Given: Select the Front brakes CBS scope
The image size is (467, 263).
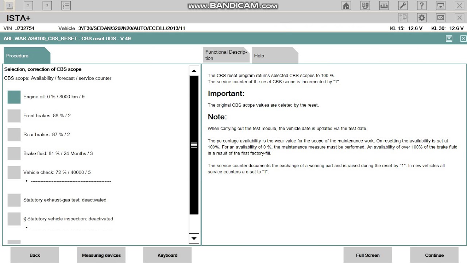Looking at the screenshot, I should pyautogui.click(x=14, y=116).
